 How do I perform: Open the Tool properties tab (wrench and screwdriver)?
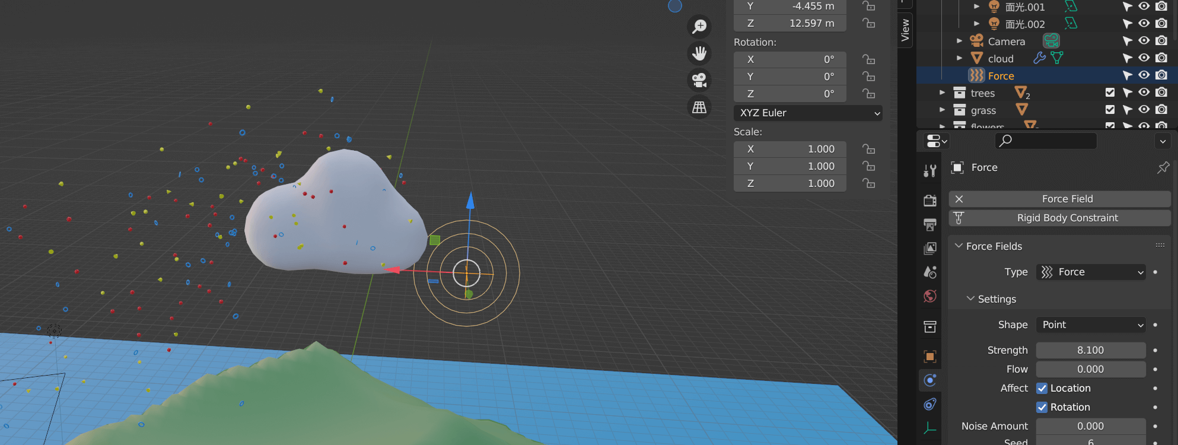click(929, 171)
